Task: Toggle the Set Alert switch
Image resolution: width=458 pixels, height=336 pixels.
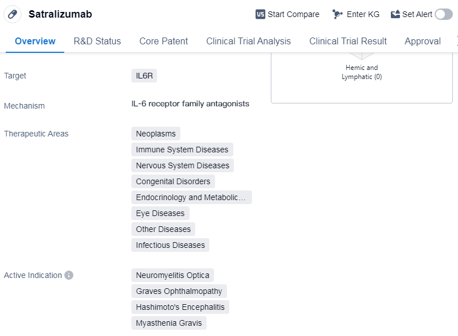Action: 443,14
